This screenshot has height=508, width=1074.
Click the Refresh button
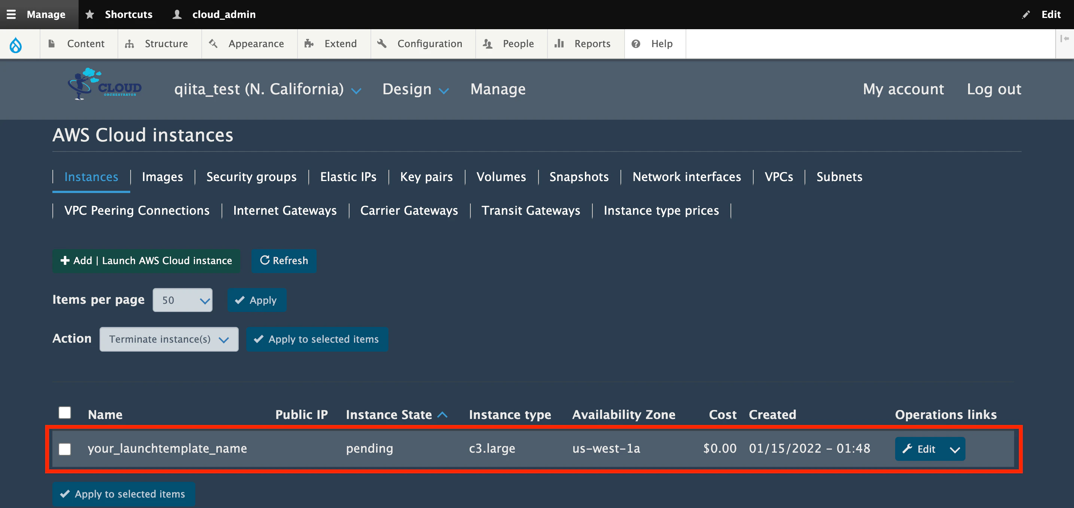284,261
